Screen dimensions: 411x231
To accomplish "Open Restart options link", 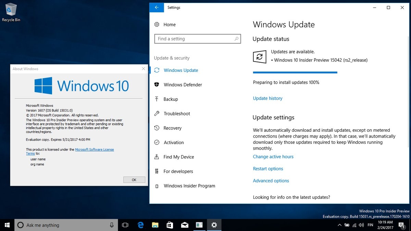I will pos(268,169).
